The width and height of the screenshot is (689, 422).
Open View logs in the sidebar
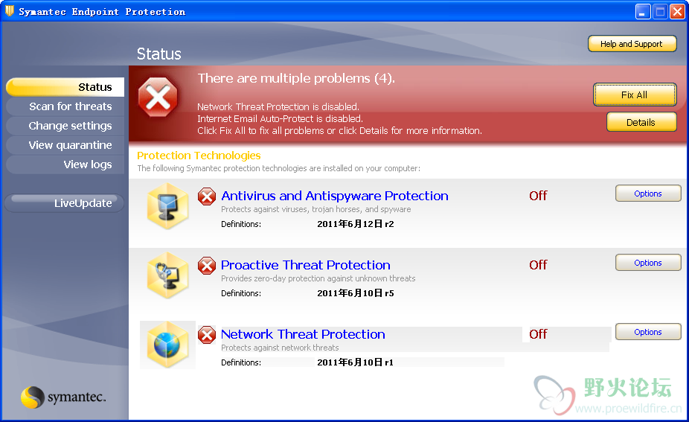pyautogui.click(x=65, y=164)
